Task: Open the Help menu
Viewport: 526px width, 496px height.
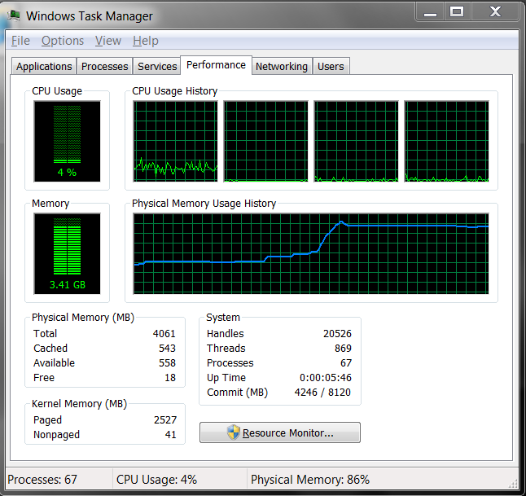Action: (x=145, y=41)
